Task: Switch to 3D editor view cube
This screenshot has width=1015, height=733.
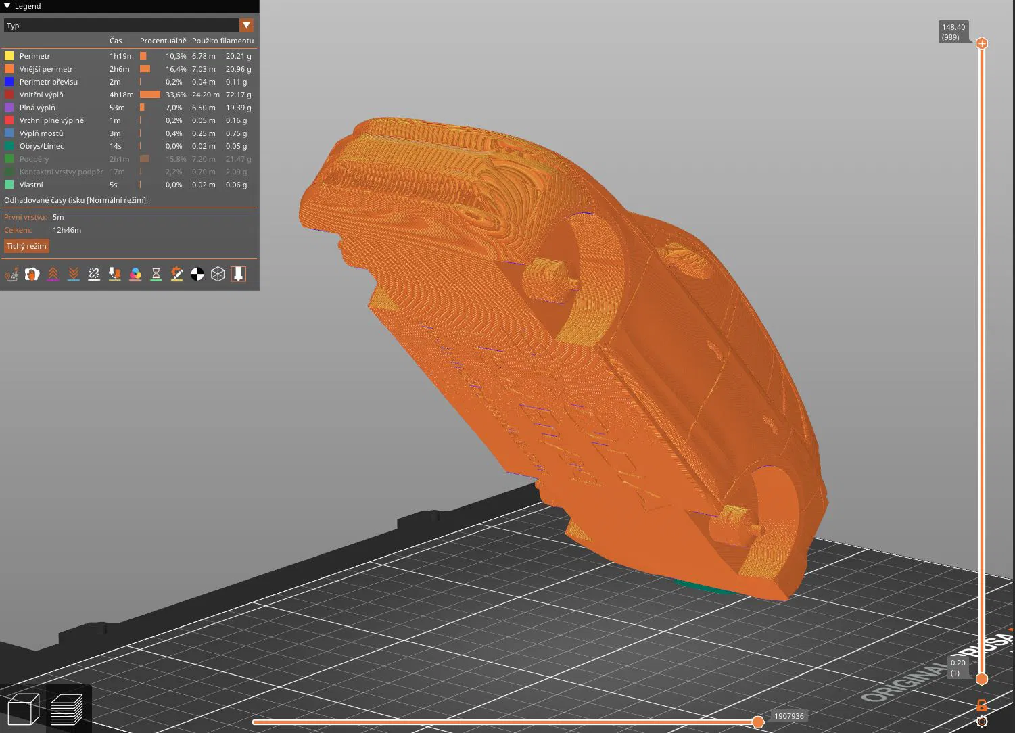Action: coord(23,709)
